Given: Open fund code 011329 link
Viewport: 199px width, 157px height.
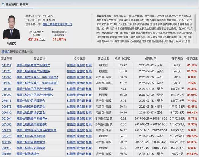Looking at the screenshot, I should (7, 65).
